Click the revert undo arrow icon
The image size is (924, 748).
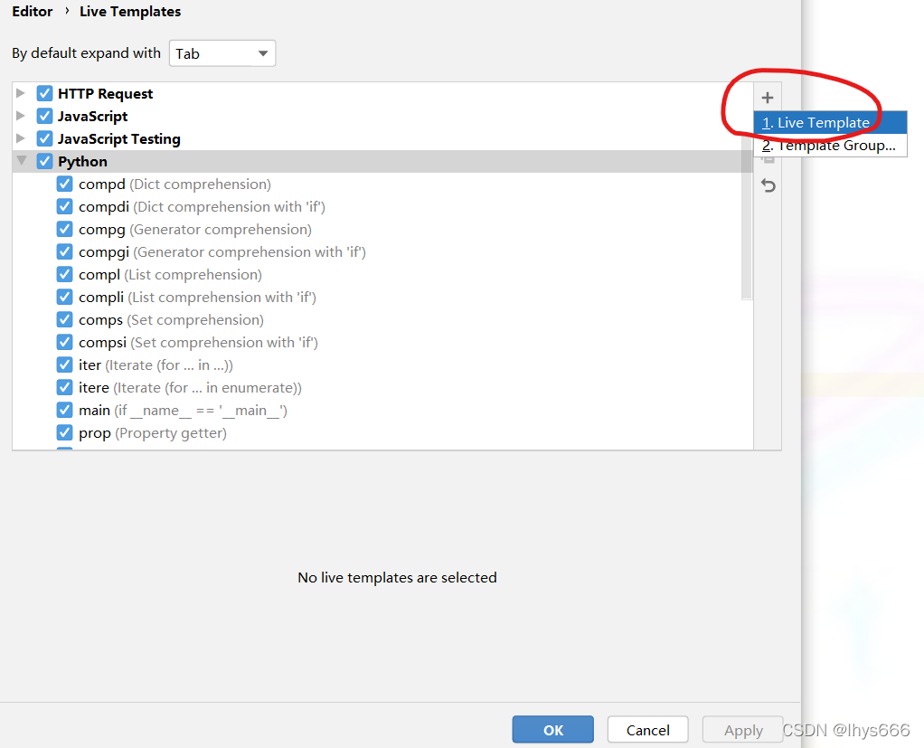[768, 185]
